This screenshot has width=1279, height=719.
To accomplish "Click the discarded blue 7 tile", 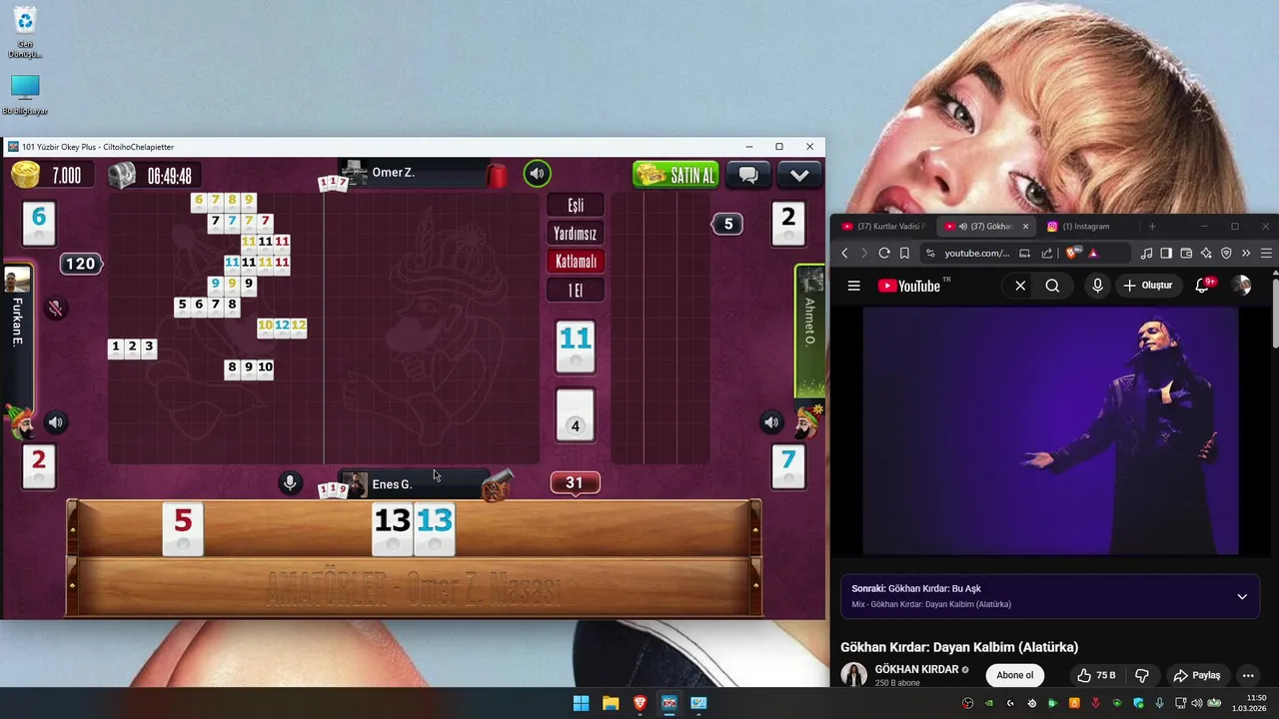I will tap(788, 465).
